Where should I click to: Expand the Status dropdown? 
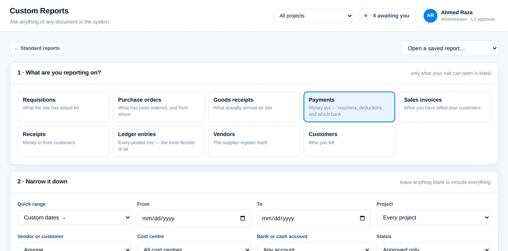coord(433,247)
